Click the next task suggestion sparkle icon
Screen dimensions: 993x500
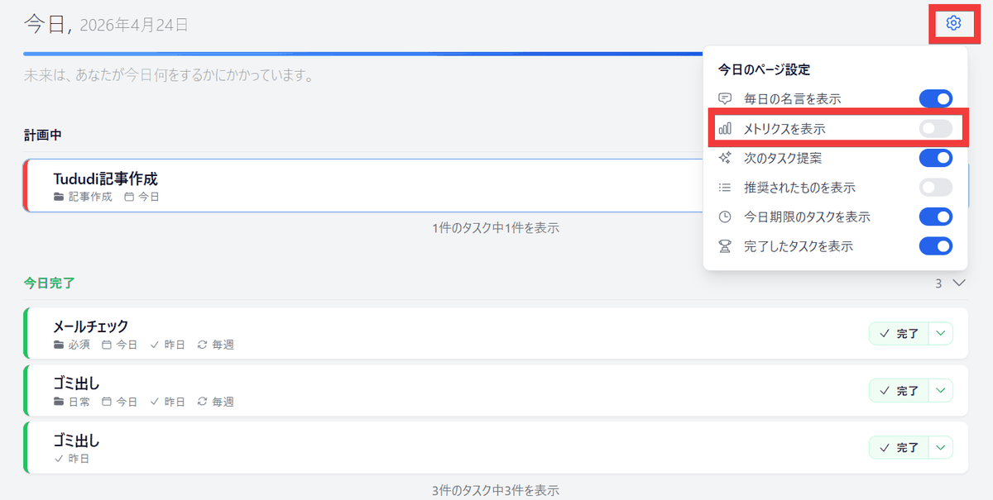point(725,158)
